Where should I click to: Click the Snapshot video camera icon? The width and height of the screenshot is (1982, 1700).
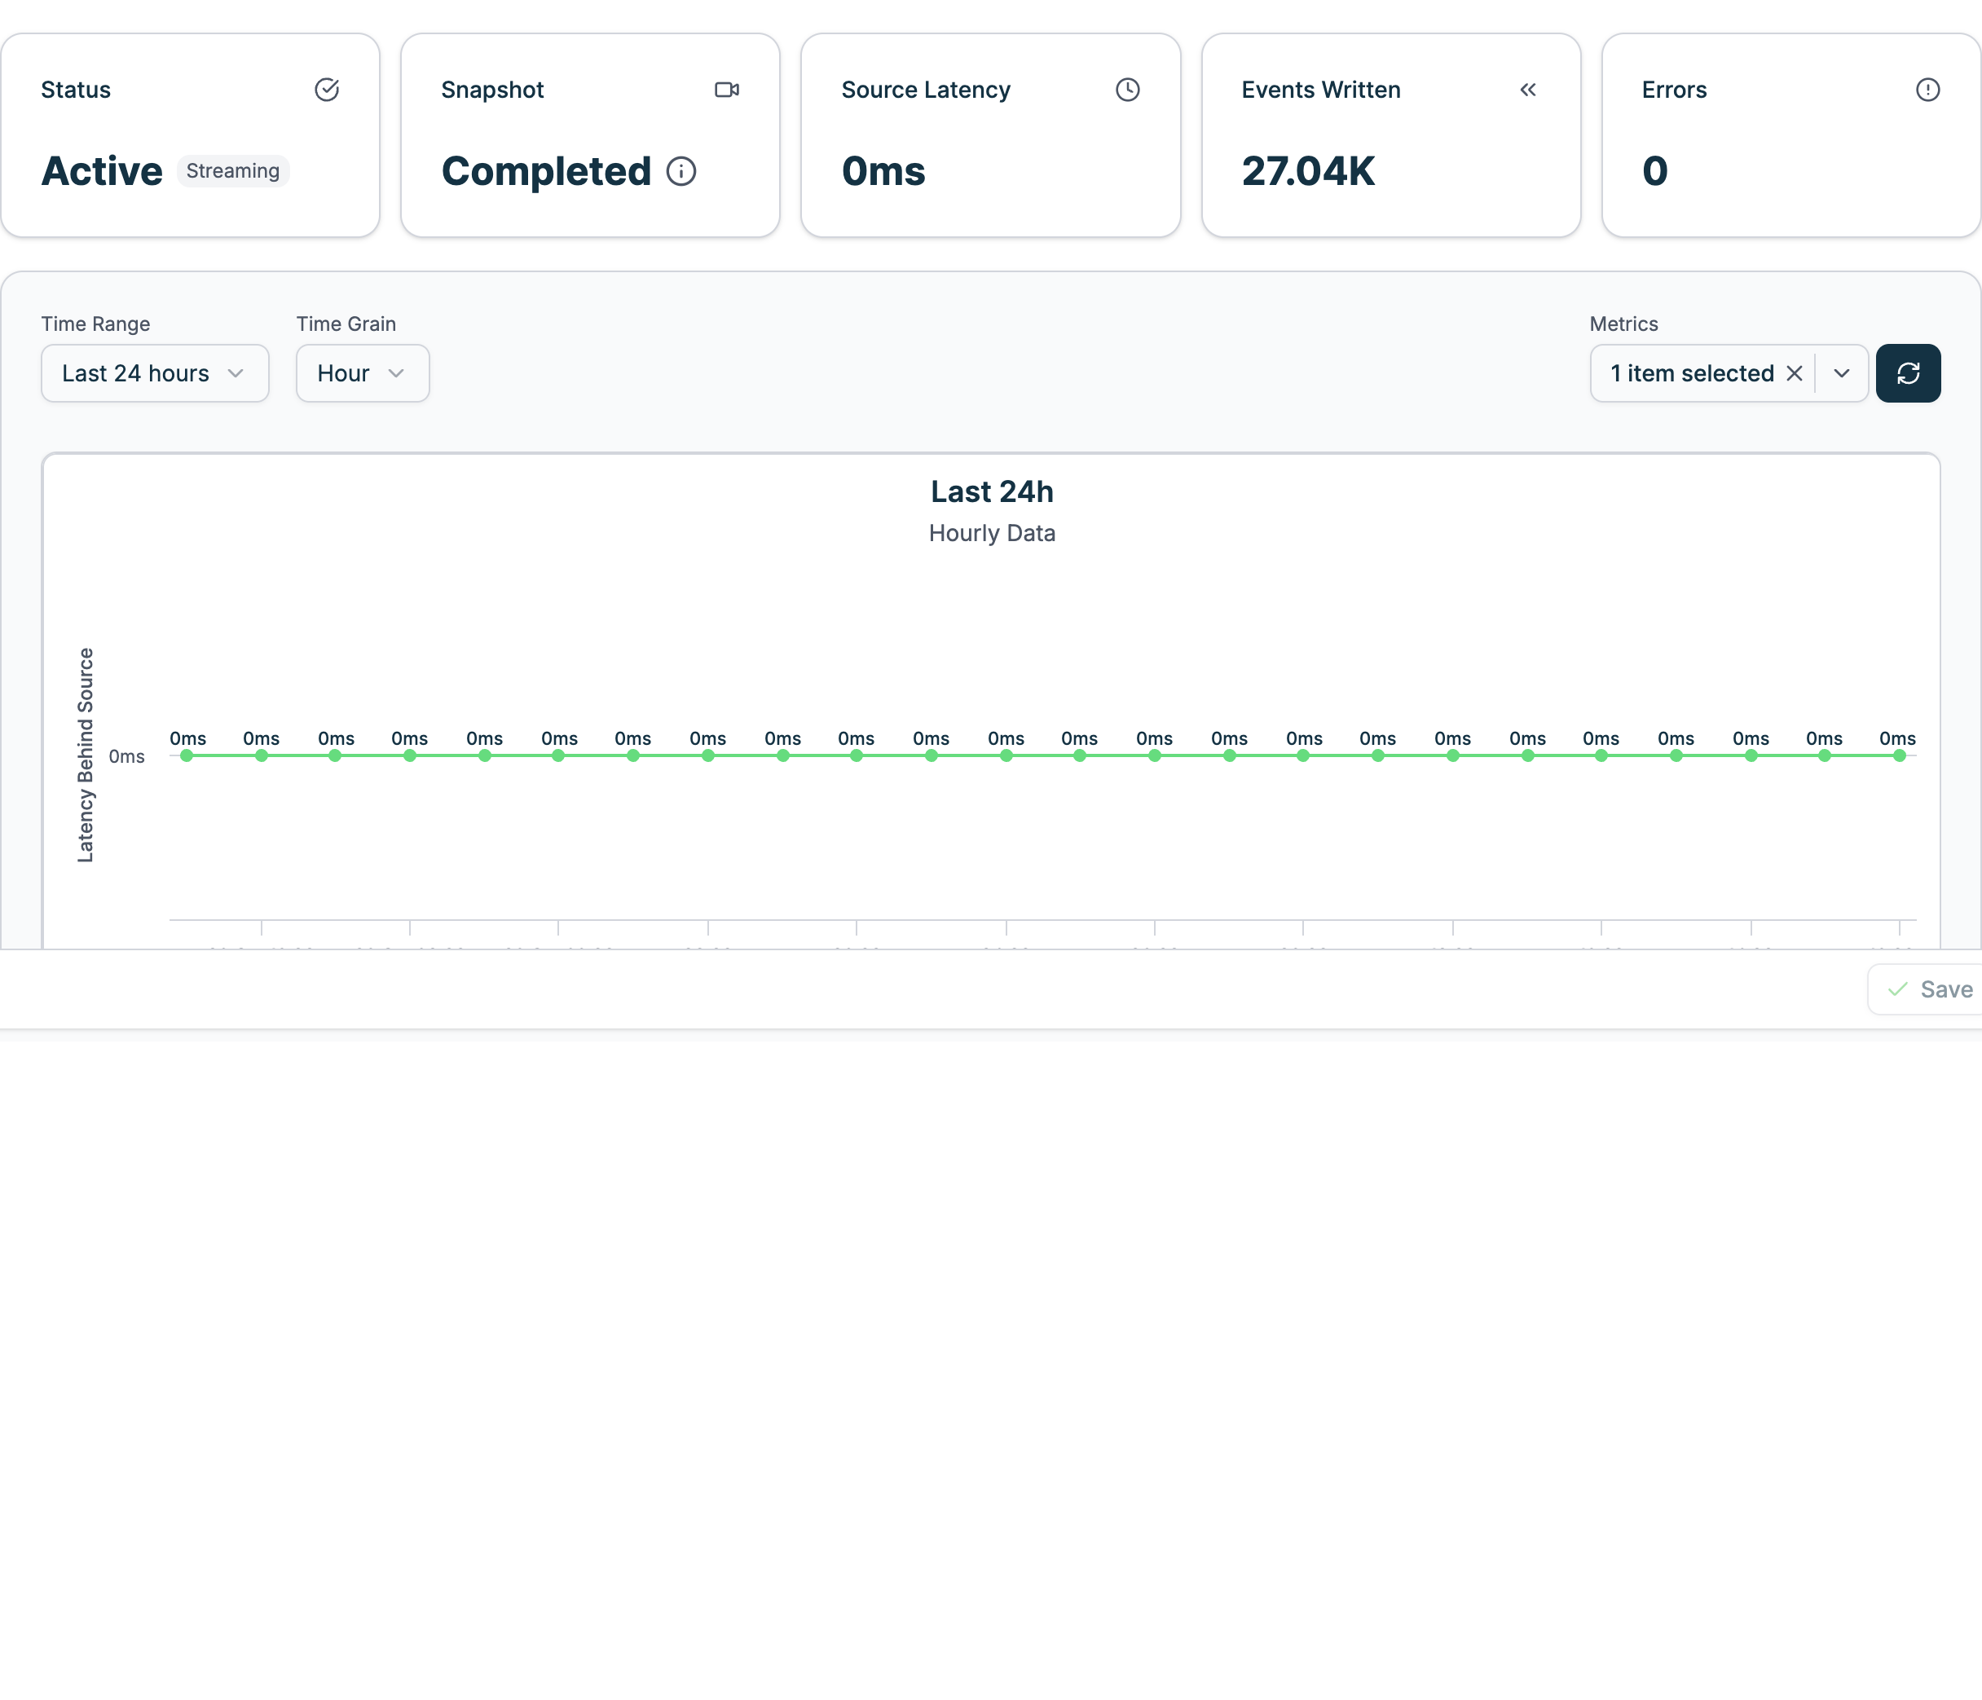coord(727,90)
